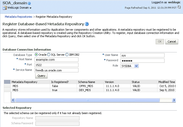Click the WebLogic Domain icon
Image resolution: width=183 pixels, height=127 pixels.
point(5,8)
